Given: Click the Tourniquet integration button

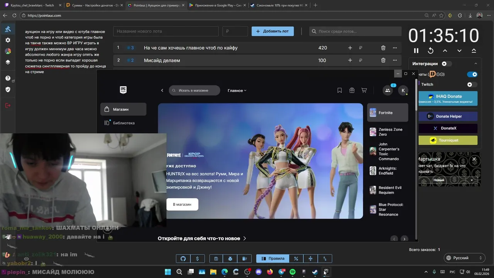Looking at the screenshot, I should tap(448, 140).
